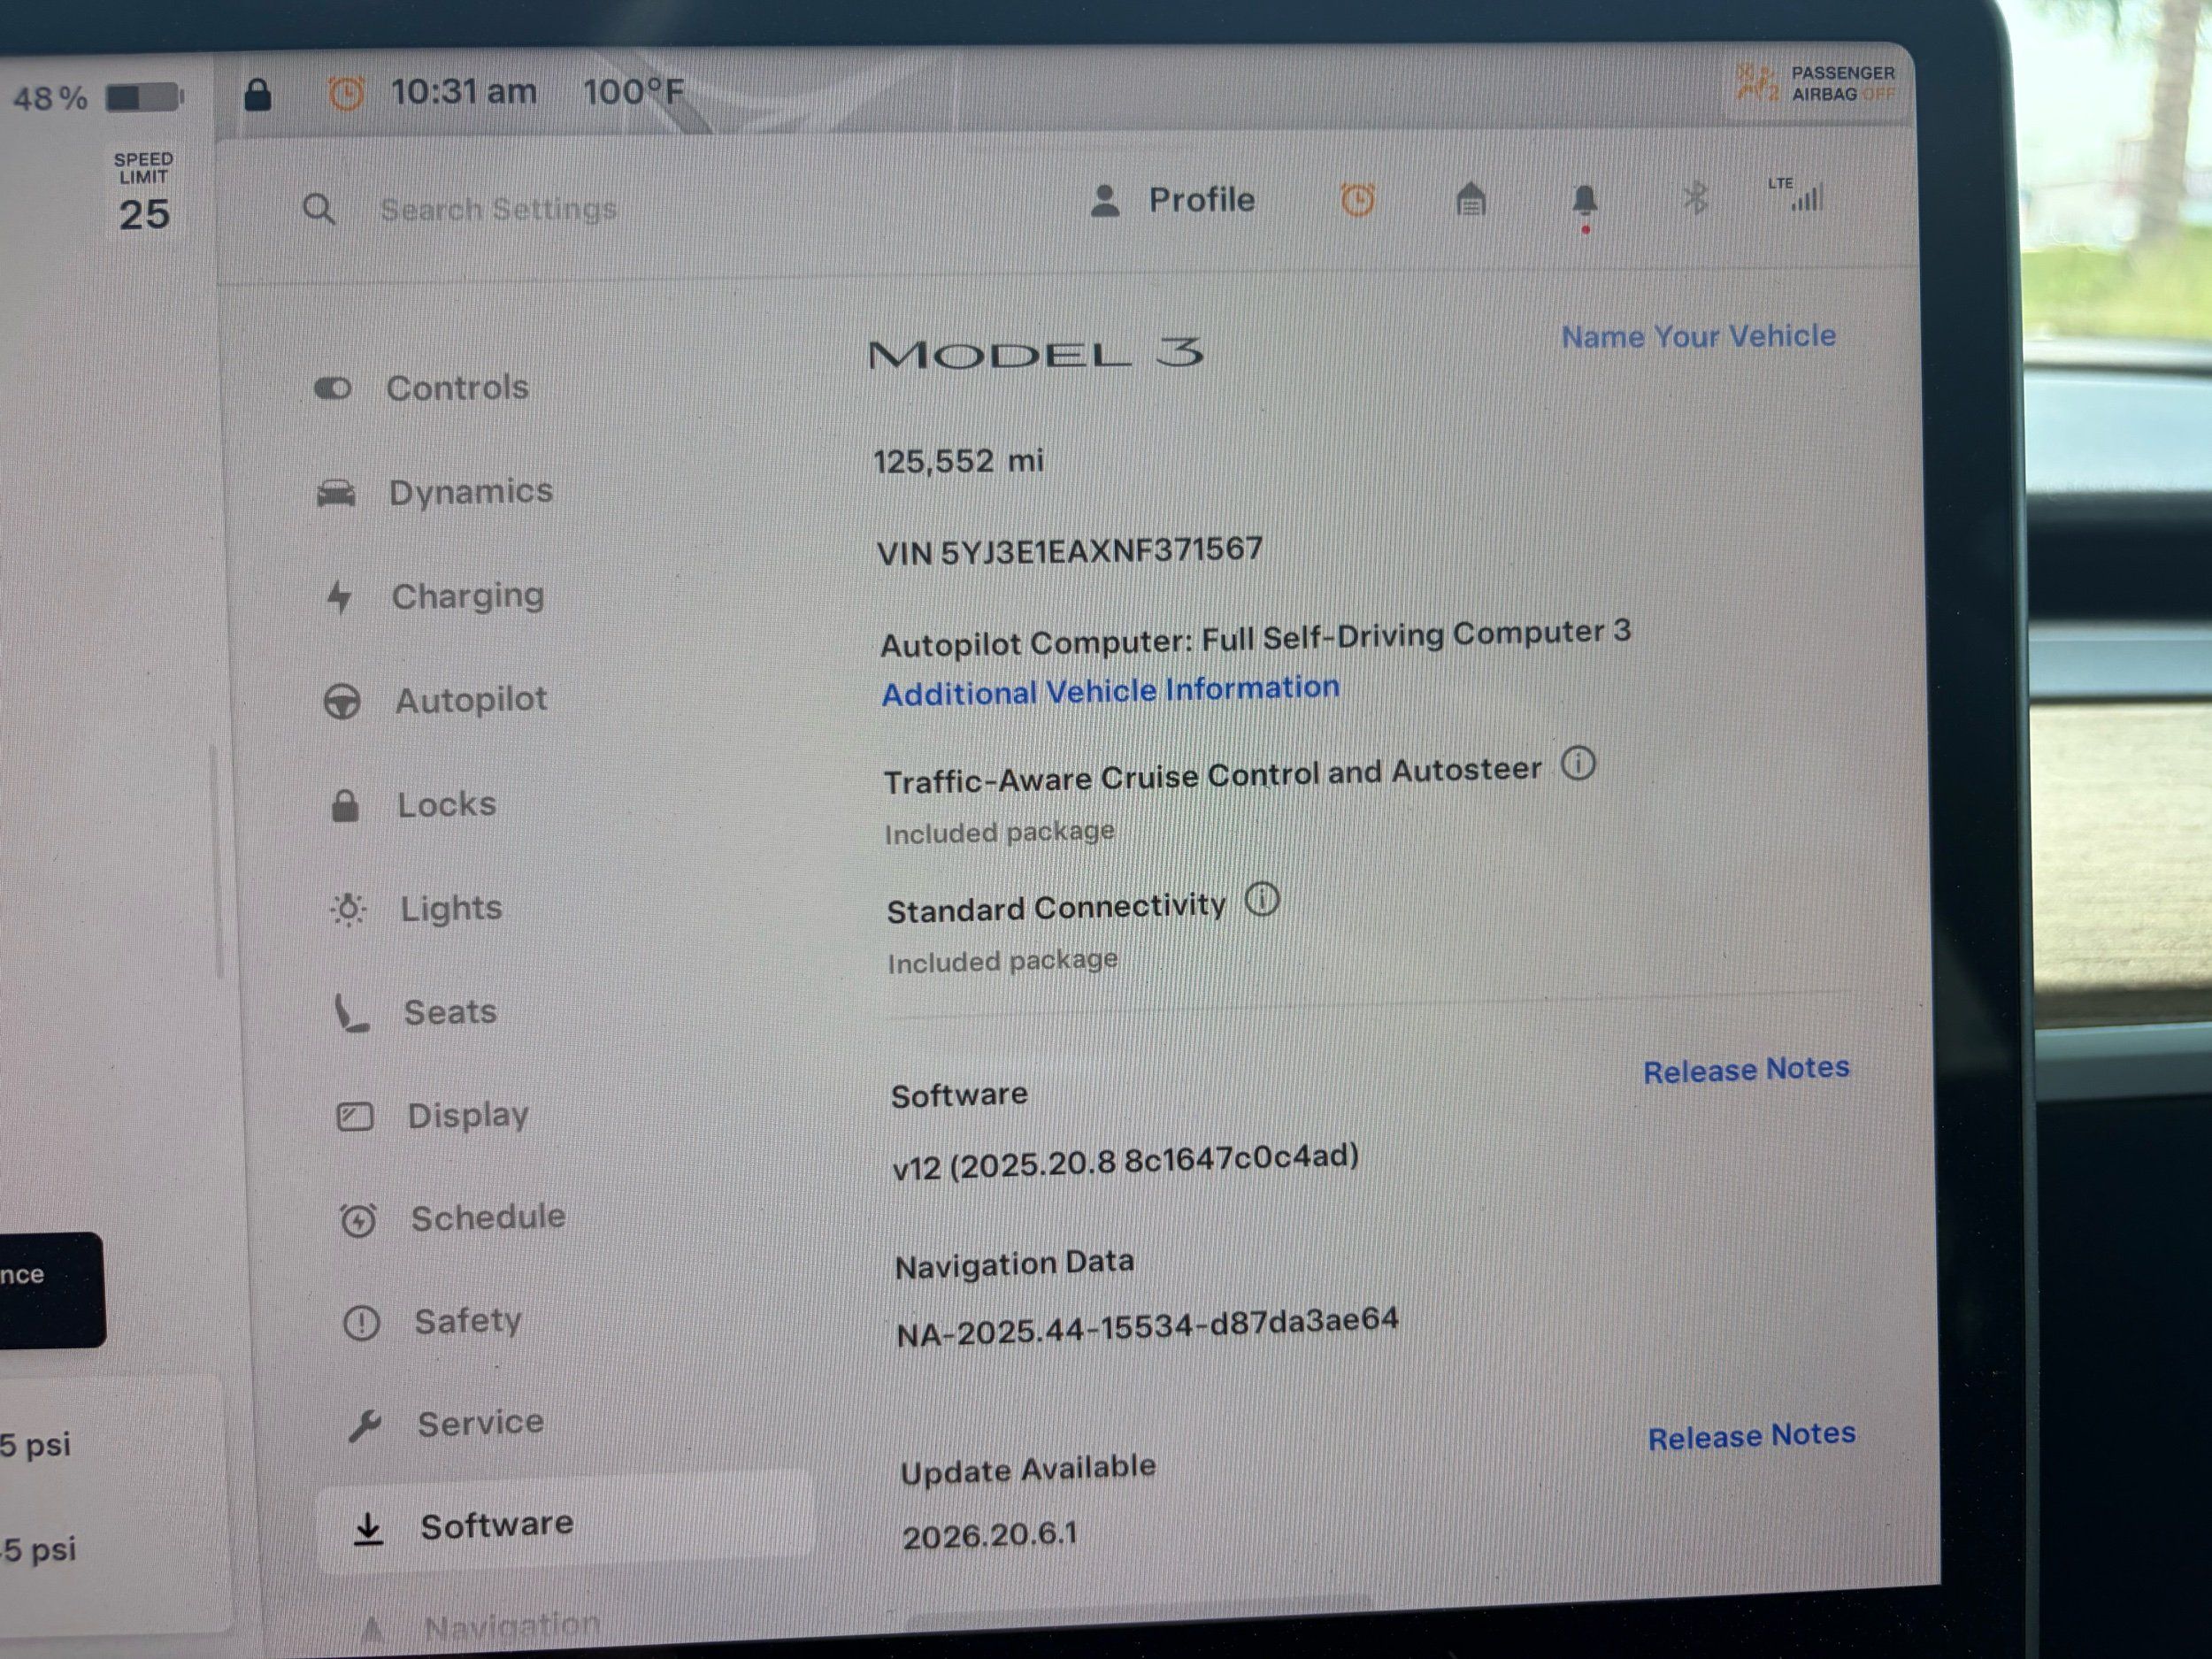
Task: Tap the sidebar scrollbar
Action: click(215, 860)
